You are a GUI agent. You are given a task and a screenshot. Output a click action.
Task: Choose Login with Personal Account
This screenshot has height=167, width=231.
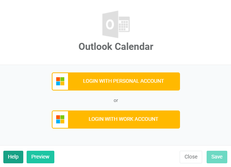123,81
